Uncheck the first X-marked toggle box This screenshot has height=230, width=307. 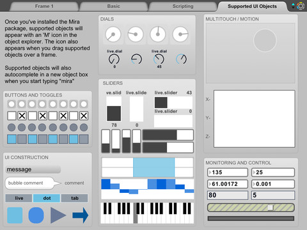pyautogui.click(x=22, y=116)
